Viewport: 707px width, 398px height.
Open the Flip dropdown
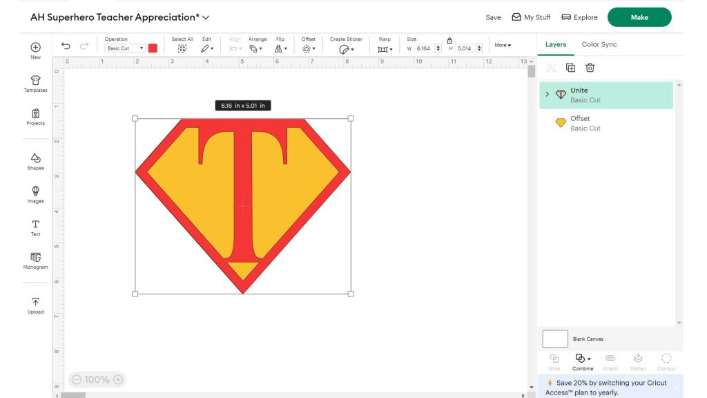click(x=280, y=49)
